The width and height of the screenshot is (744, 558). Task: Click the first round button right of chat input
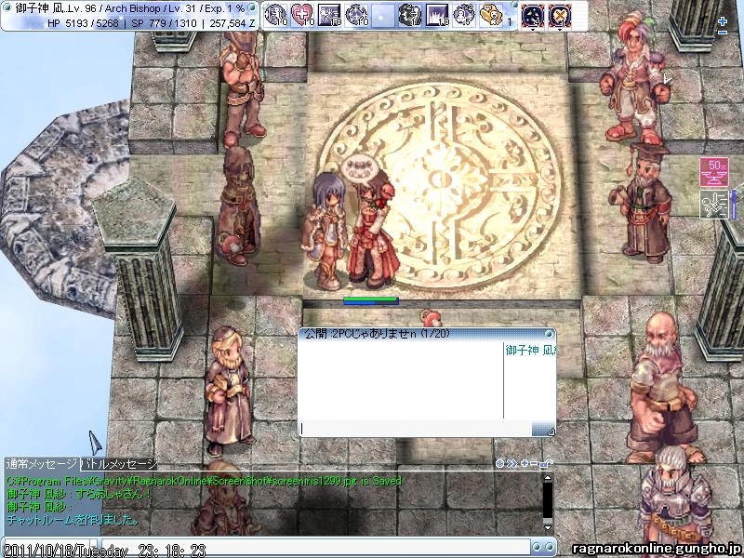(537, 547)
